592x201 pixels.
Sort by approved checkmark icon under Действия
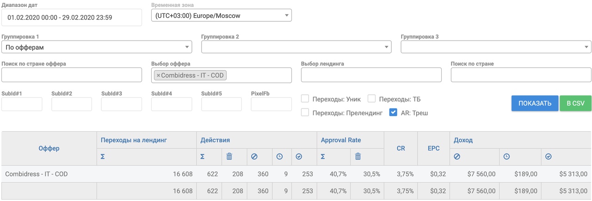[x=299, y=157]
